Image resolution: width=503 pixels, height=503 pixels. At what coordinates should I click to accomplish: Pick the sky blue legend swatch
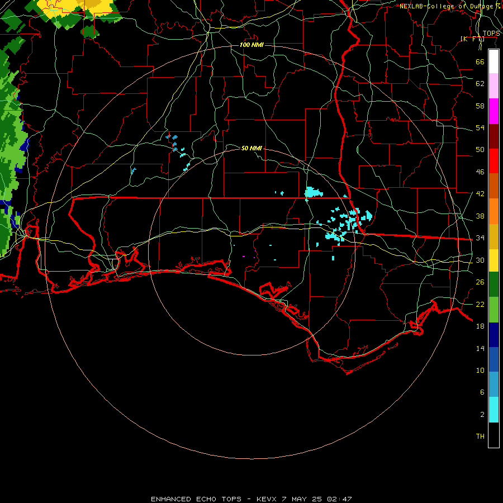[x=493, y=385]
